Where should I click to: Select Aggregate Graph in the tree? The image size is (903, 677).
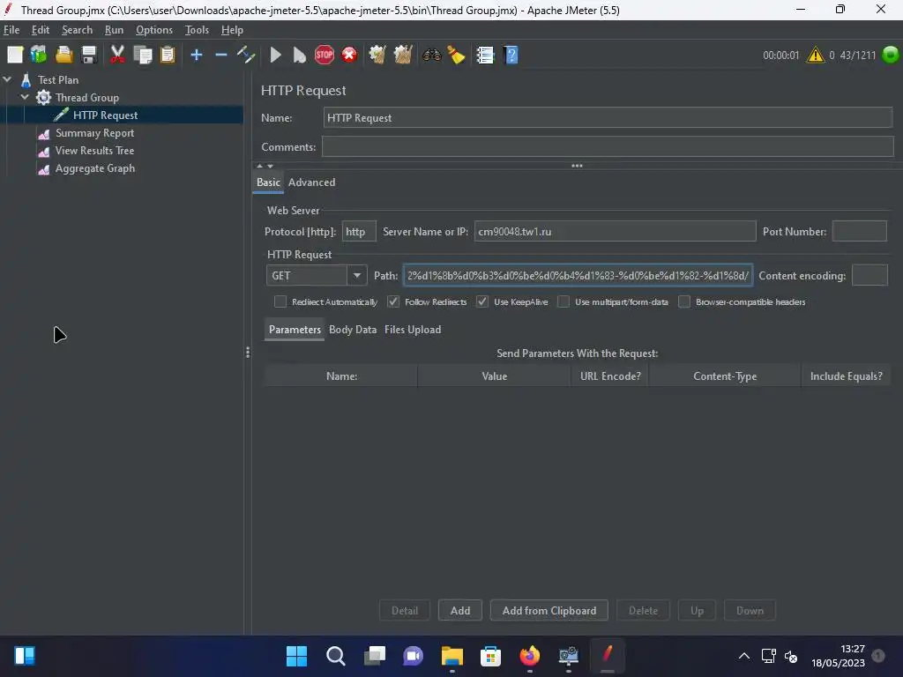click(95, 168)
